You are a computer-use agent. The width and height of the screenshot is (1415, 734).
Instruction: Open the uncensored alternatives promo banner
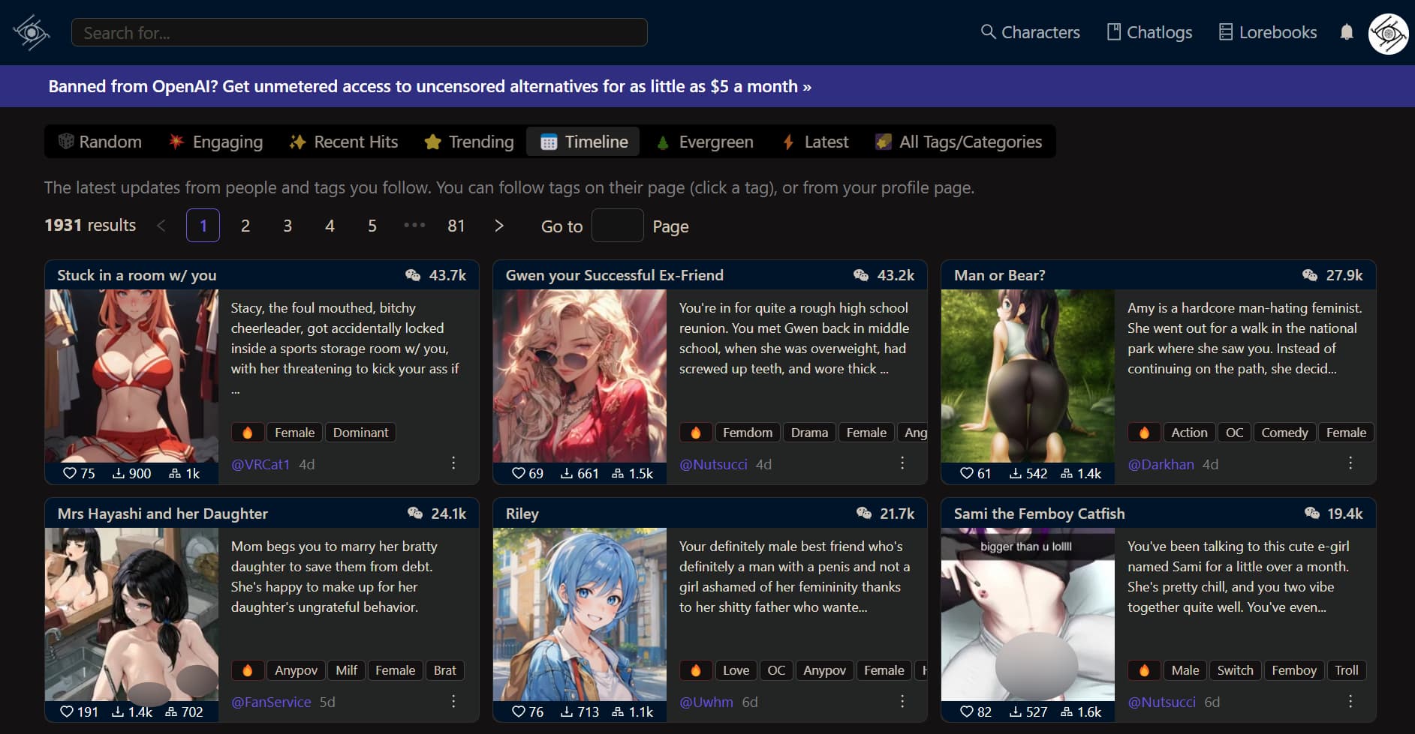coord(429,86)
